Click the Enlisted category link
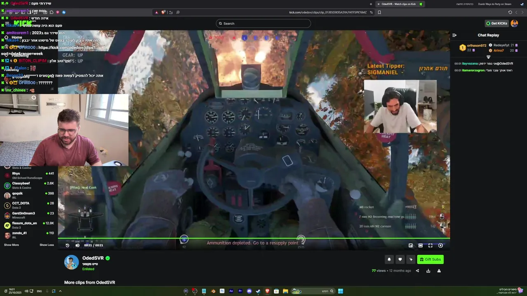The image size is (527, 296). (88, 269)
